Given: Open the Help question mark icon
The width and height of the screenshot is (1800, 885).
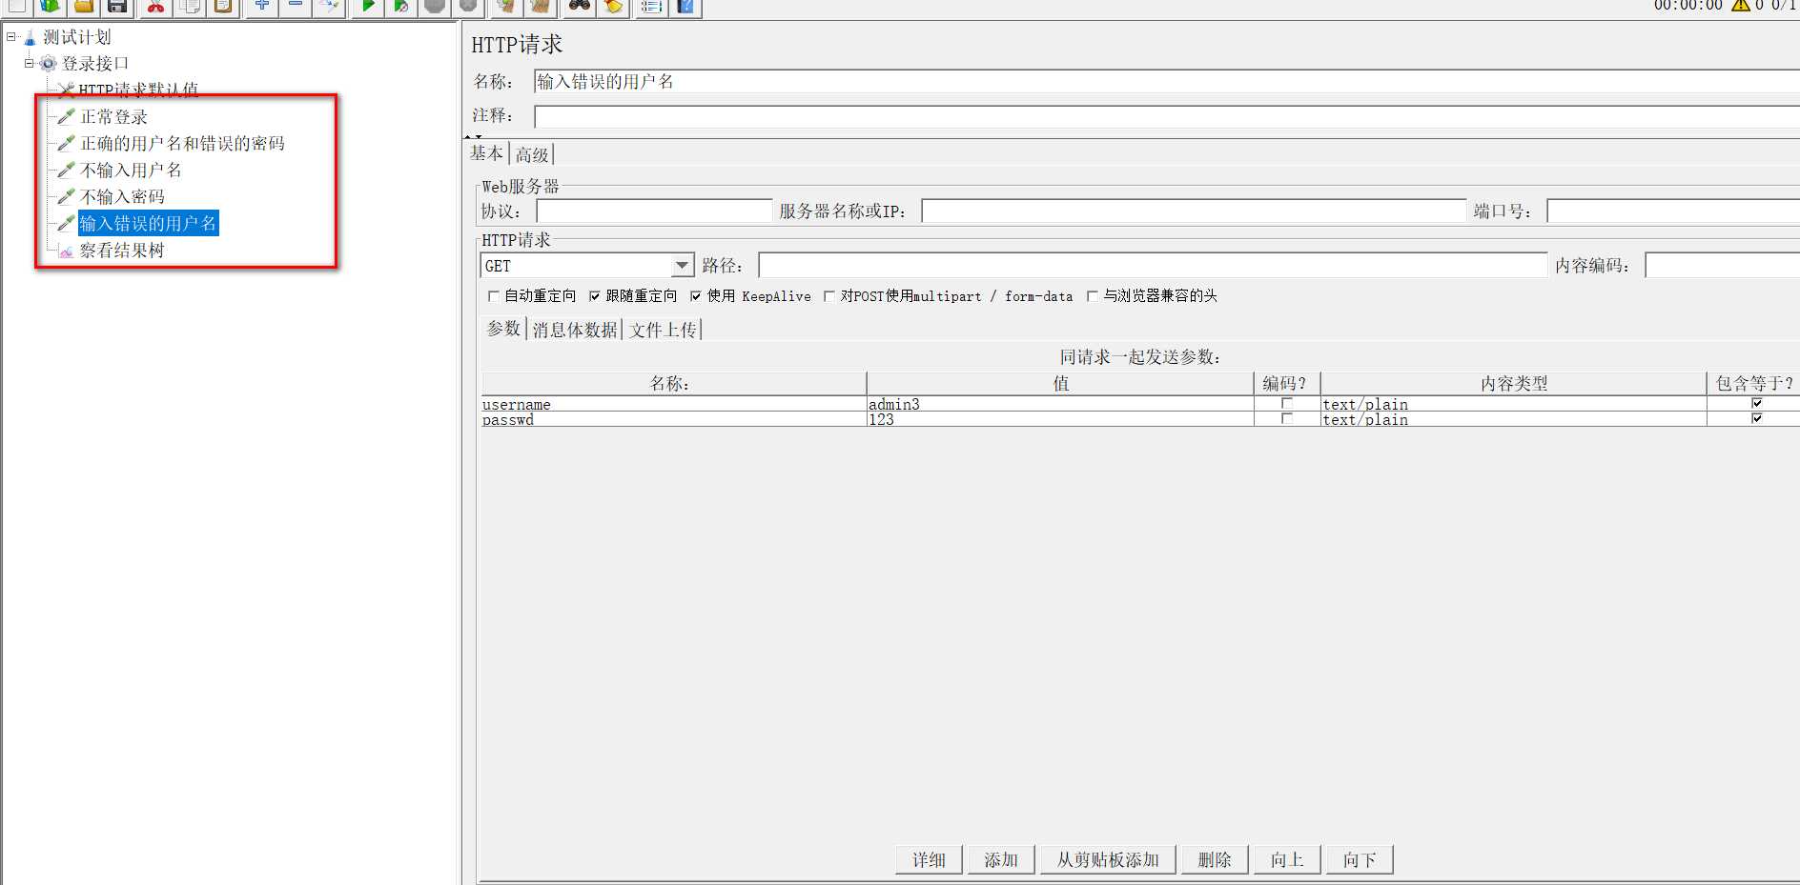Looking at the screenshot, I should click(685, 6).
